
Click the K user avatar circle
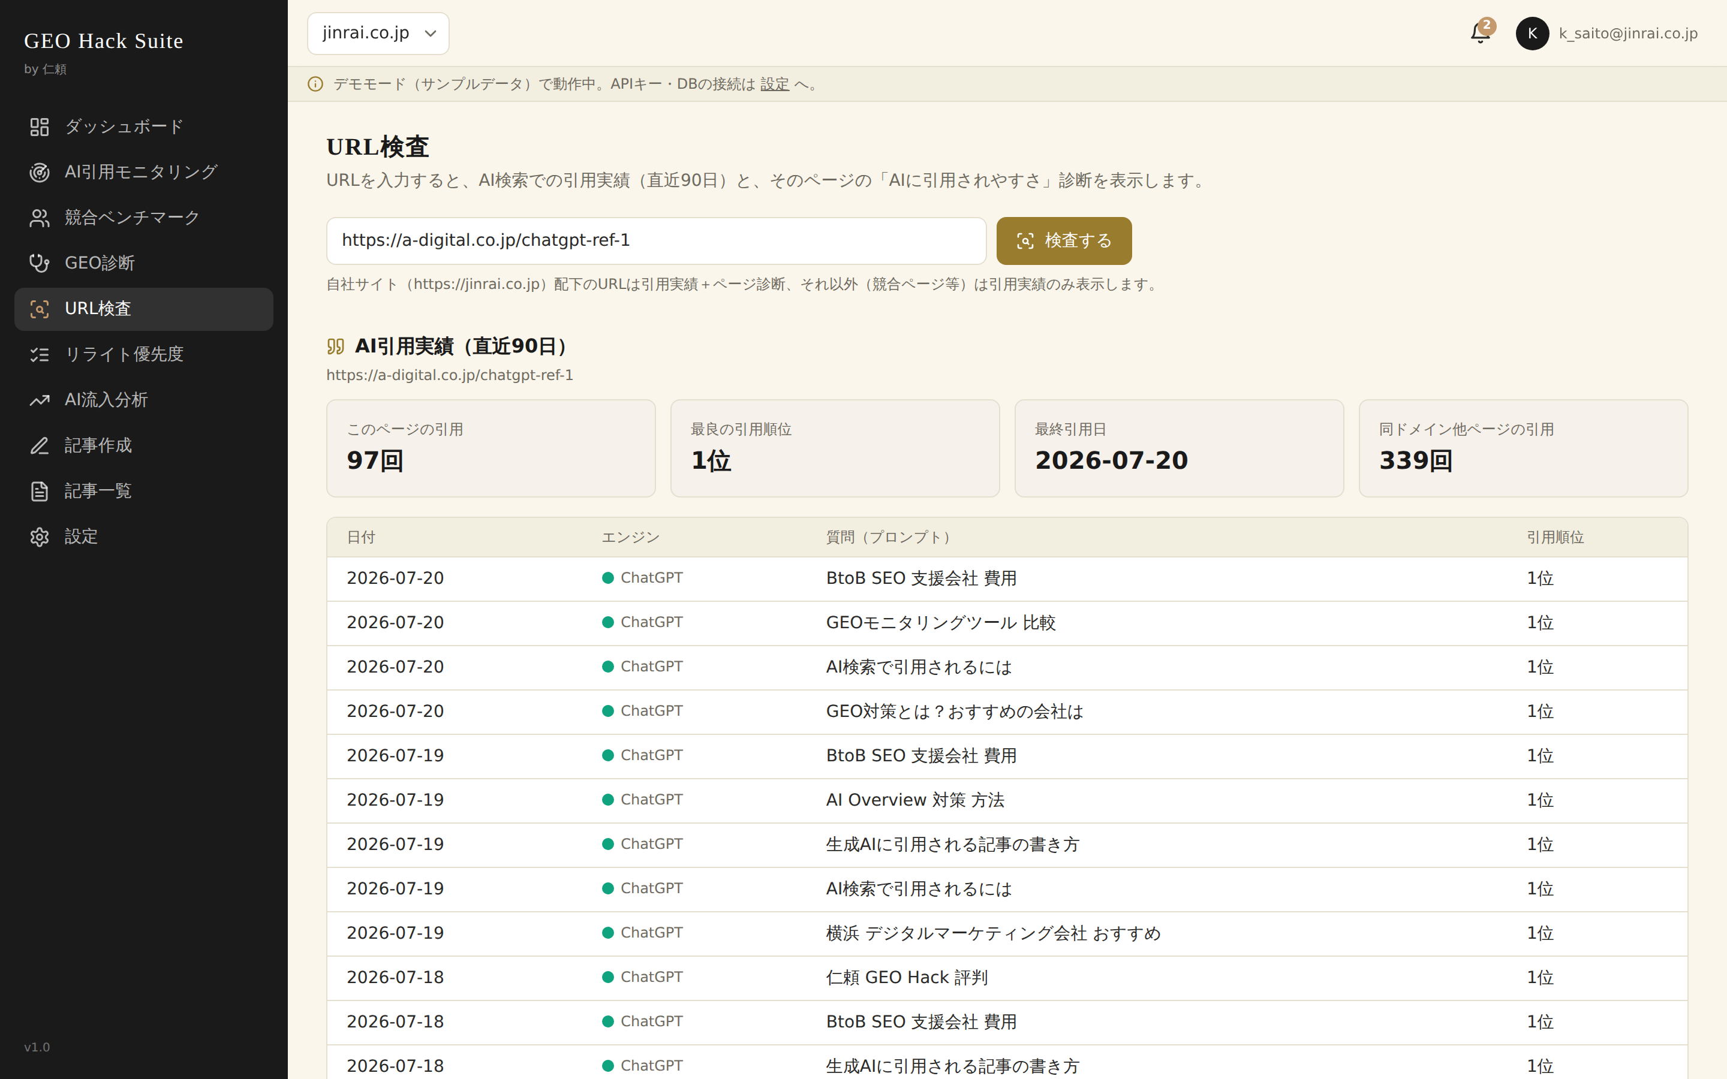pos(1532,34)
